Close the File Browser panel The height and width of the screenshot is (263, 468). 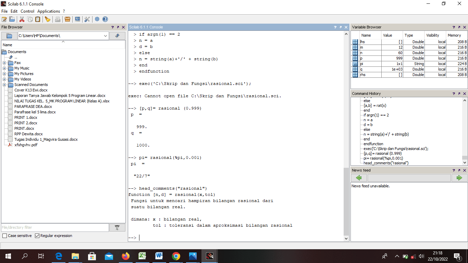123,27
